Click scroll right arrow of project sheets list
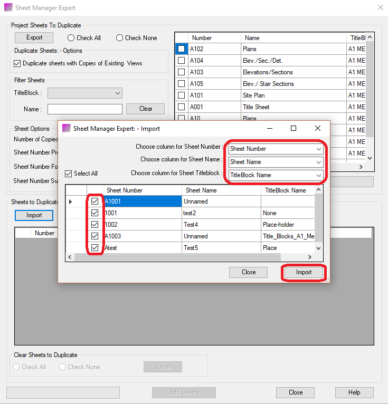 (361, 167)
